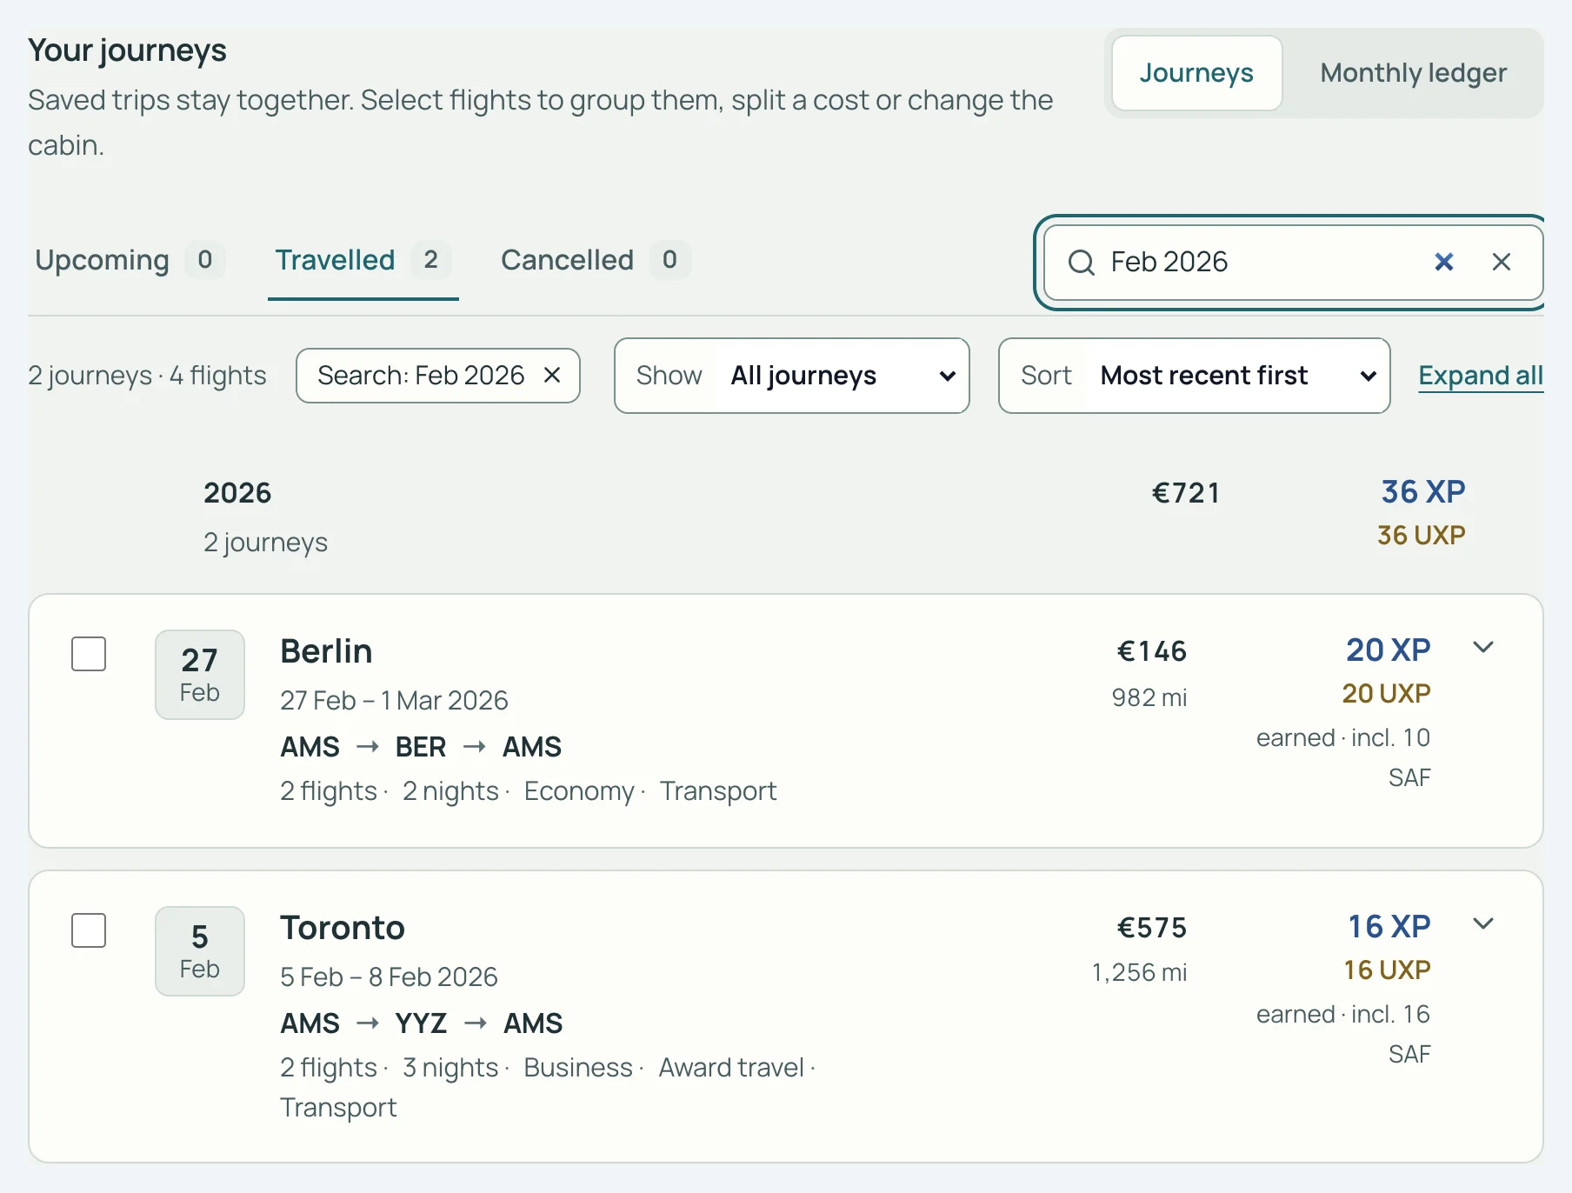Click the 5 Feb – 8 Feb 2026 date range
The height and width of the screenshot is (1193, 1572).
tap(389, 976)
